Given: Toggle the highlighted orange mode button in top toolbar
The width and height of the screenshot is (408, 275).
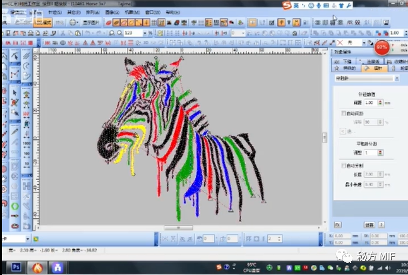Looking at the screenshot, I should 43,23.
